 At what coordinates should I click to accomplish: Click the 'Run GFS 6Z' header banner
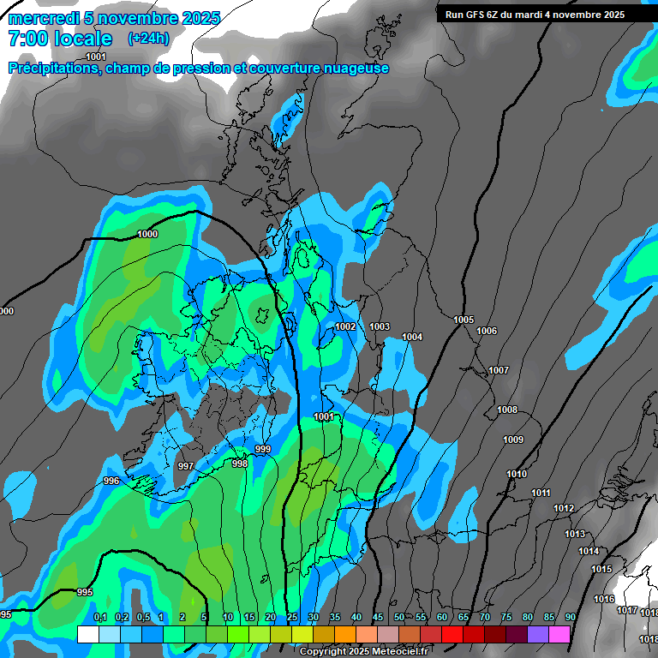point(535,15)
